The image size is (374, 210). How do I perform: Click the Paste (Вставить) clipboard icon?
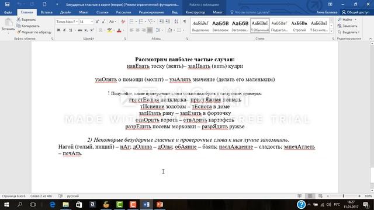click(8, 23)
